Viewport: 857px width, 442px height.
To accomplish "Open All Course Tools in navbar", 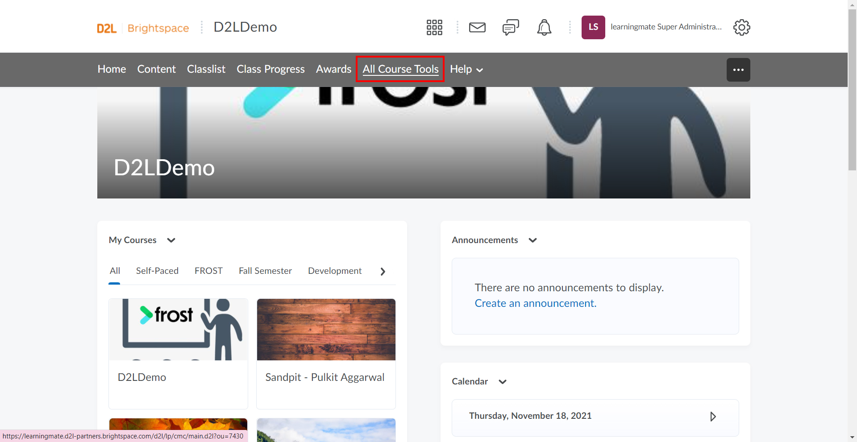I will coord(400,69).
